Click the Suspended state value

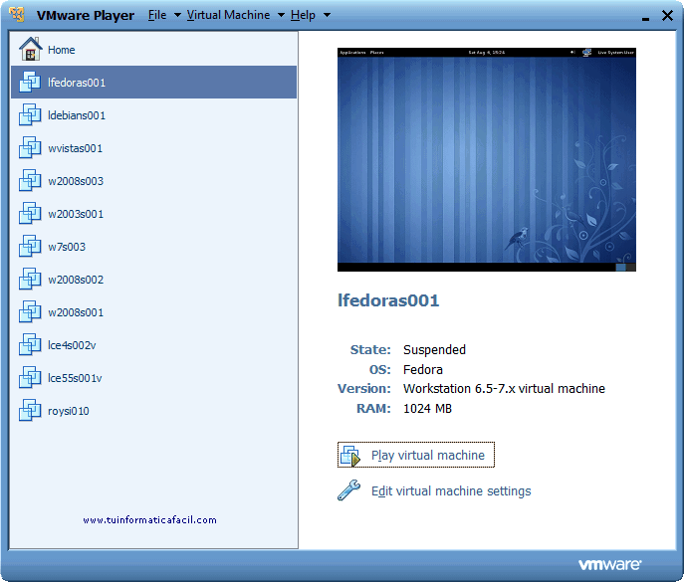pos(434,349)
